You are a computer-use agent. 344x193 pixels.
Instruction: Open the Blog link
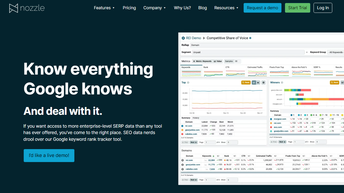coord(203,8)
